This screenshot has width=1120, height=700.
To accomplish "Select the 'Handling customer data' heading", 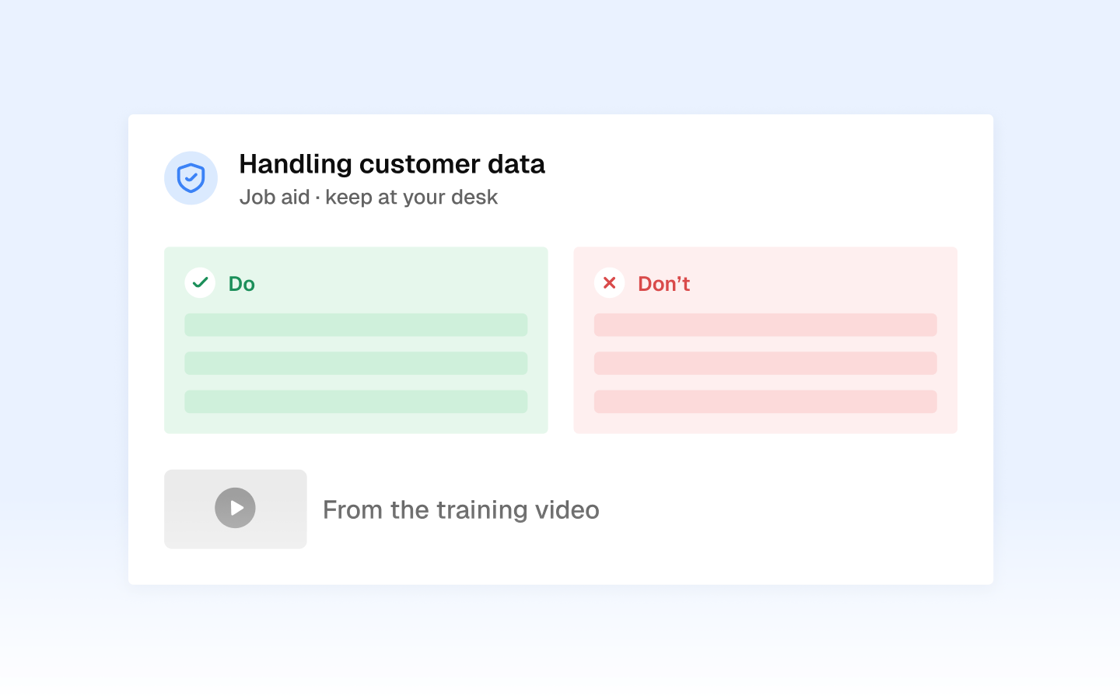I will 392,164.
